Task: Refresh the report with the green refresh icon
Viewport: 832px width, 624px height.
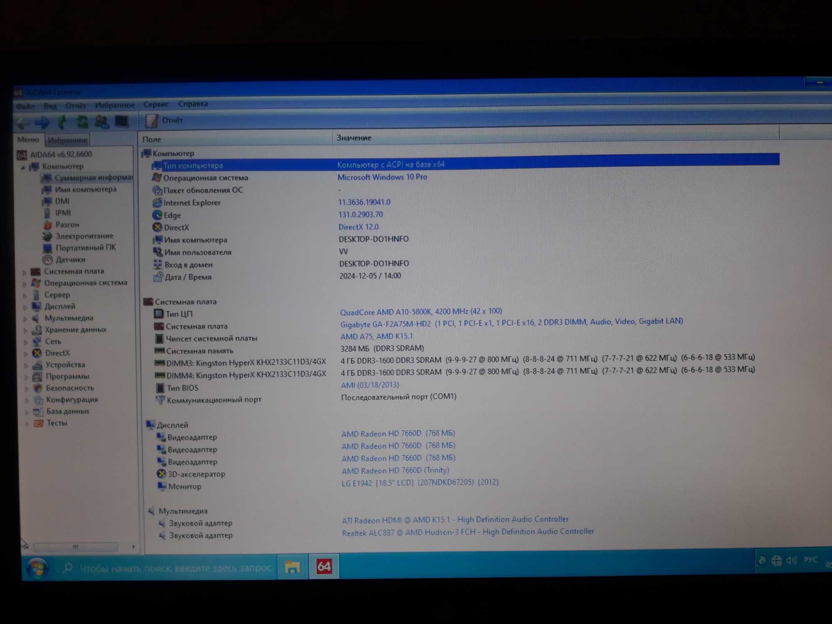Action: 82,122
